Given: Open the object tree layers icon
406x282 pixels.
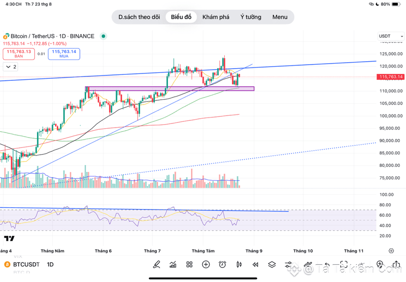Looking at the screenshot, I should tap(272, 264).
